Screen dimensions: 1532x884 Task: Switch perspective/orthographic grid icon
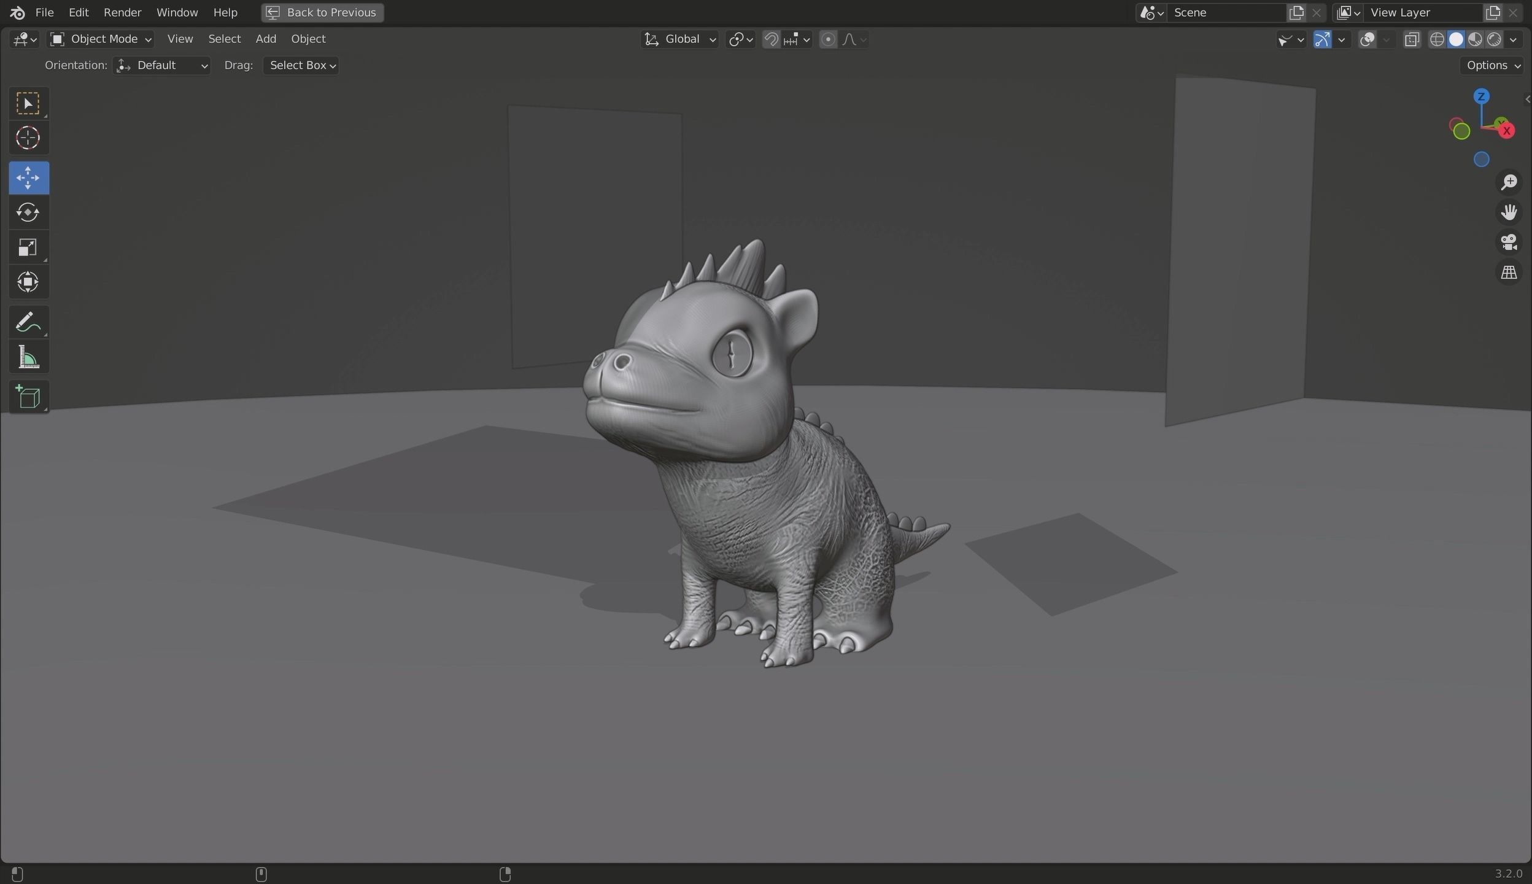point(1509,273)
